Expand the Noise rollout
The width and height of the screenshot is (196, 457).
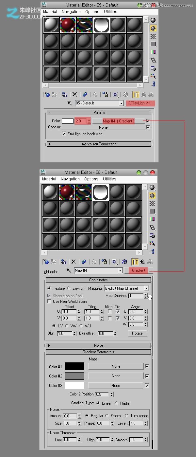click(x=98, y=345)
